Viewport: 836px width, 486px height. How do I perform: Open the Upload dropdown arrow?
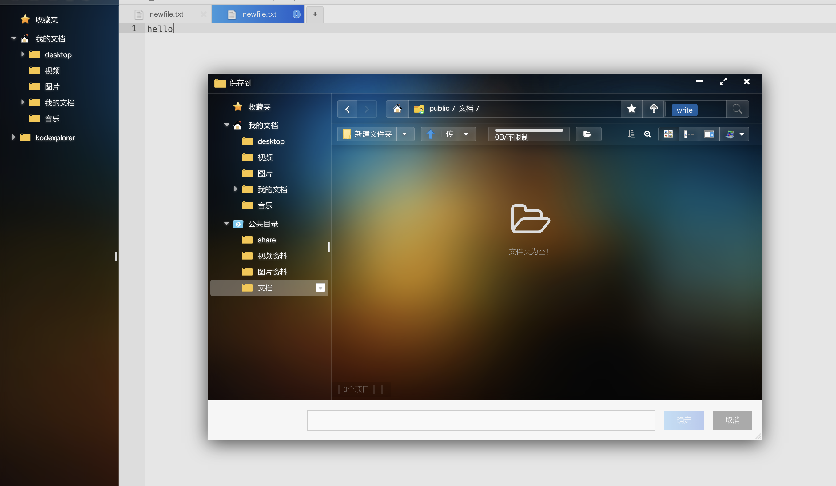coord(466,134)
